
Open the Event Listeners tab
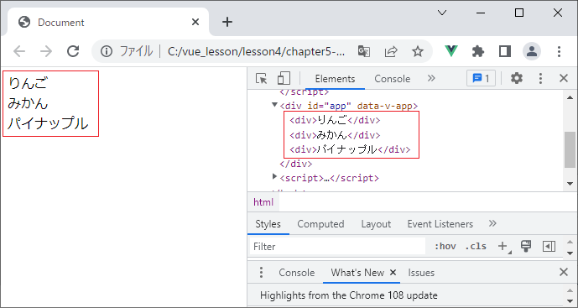[440, 224]
